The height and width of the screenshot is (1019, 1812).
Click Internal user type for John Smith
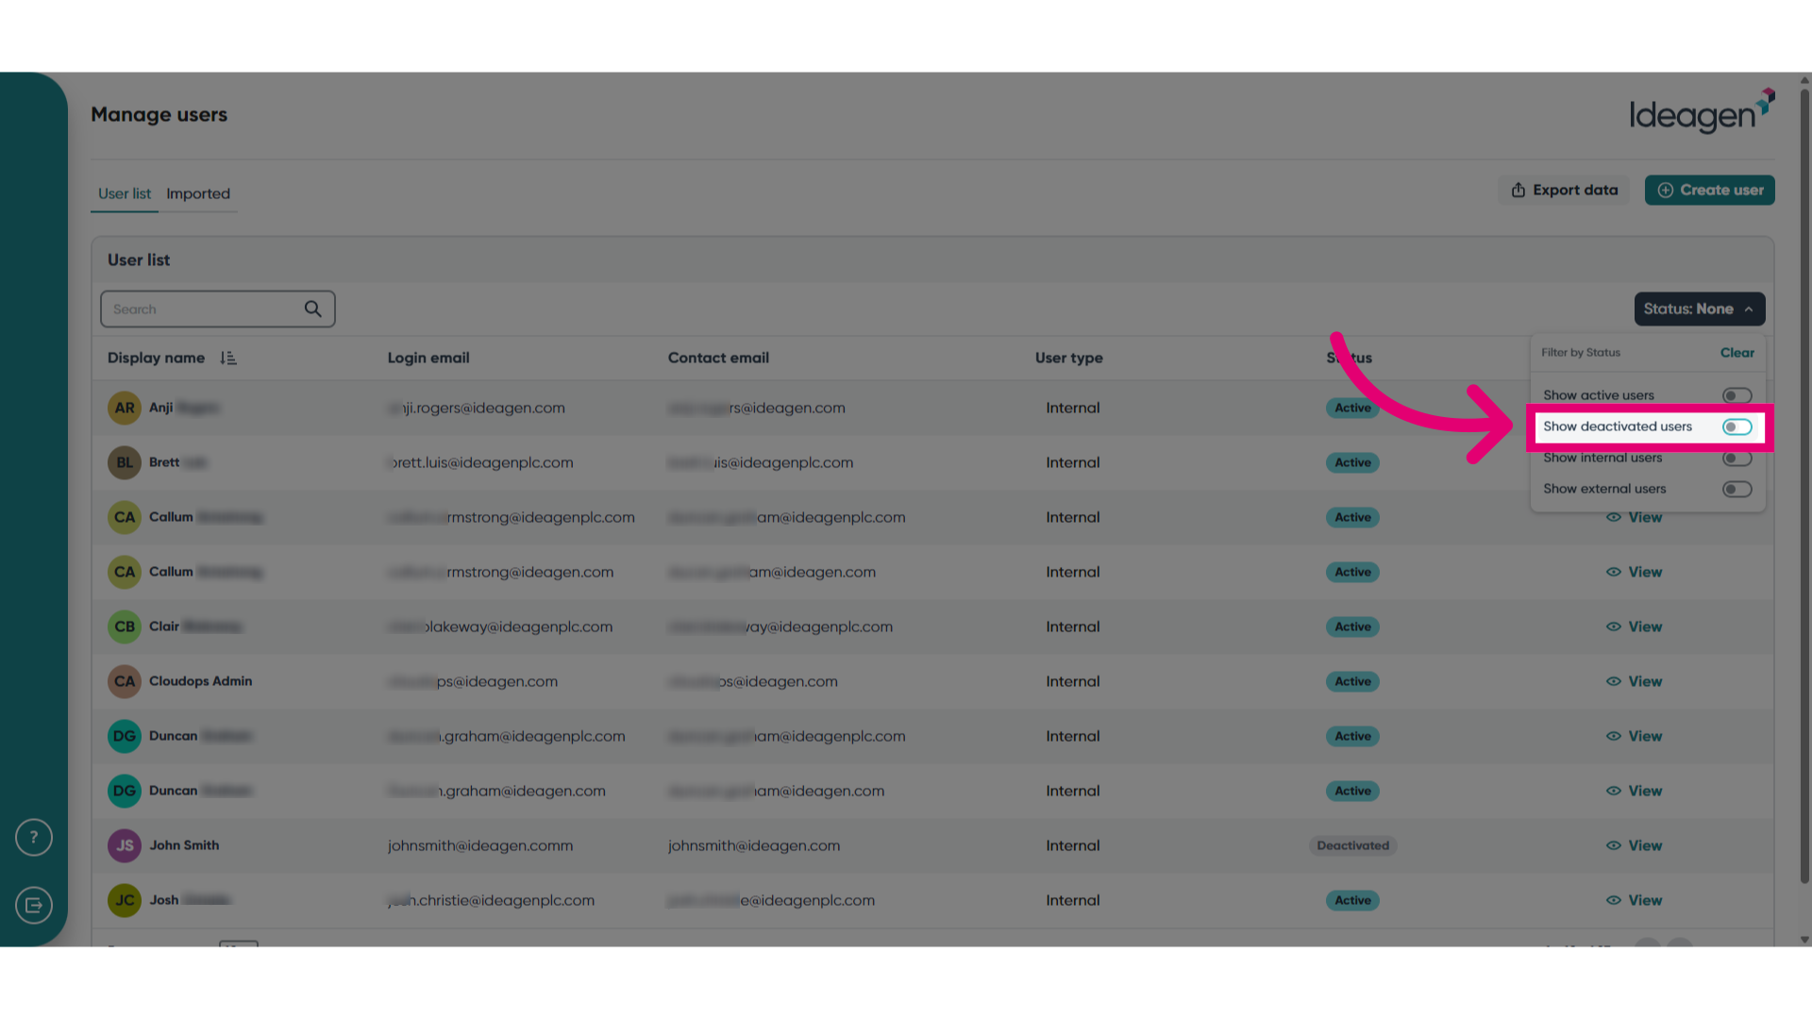pyautogui.click(x=1072, y=845)
